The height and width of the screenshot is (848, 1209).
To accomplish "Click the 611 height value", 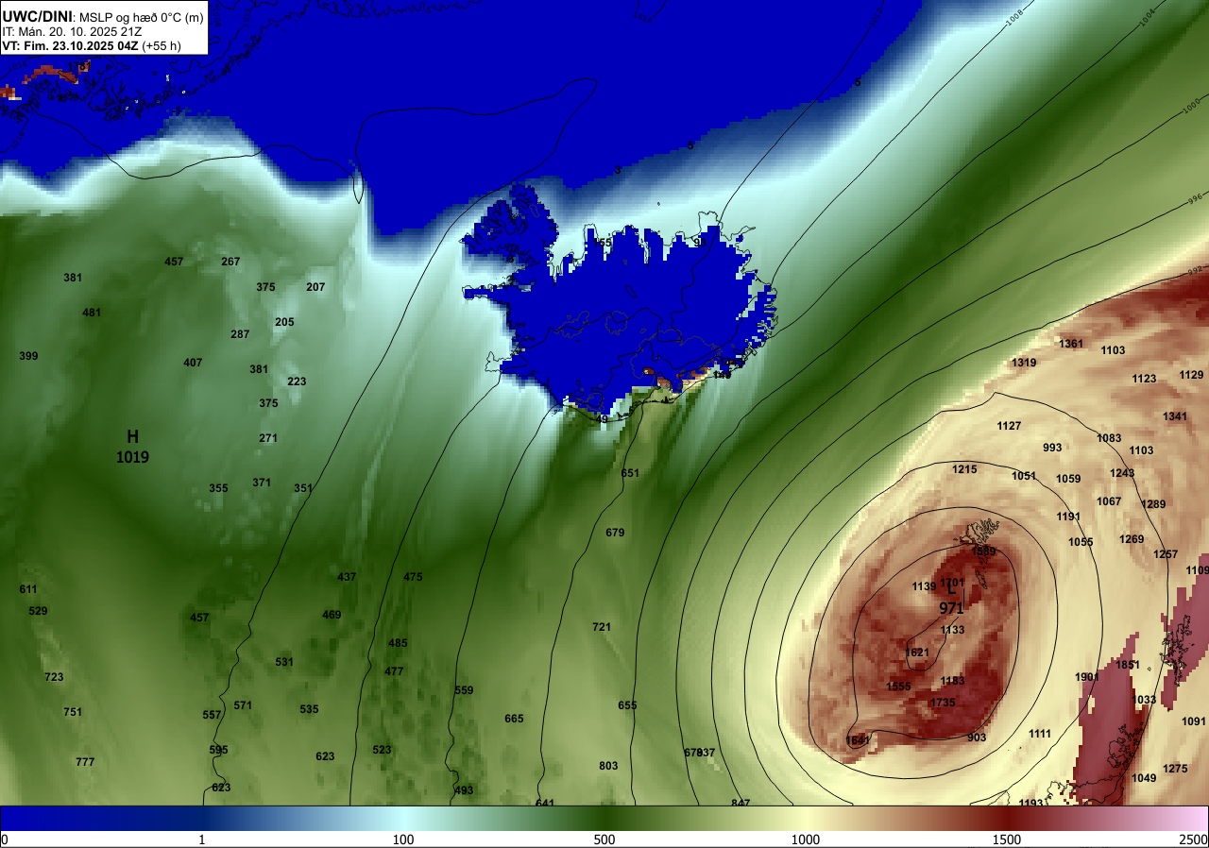I will [x=28, y=589].
